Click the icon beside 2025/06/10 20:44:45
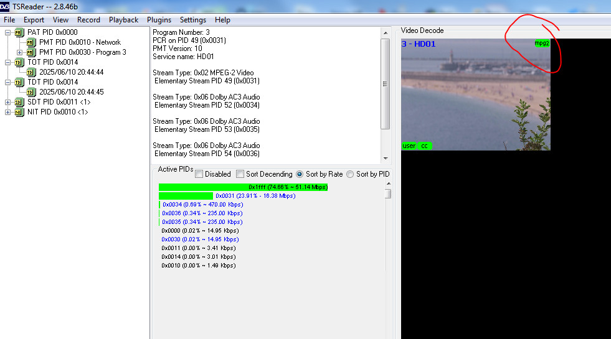 pyautogui.click(x=31, y=92)
